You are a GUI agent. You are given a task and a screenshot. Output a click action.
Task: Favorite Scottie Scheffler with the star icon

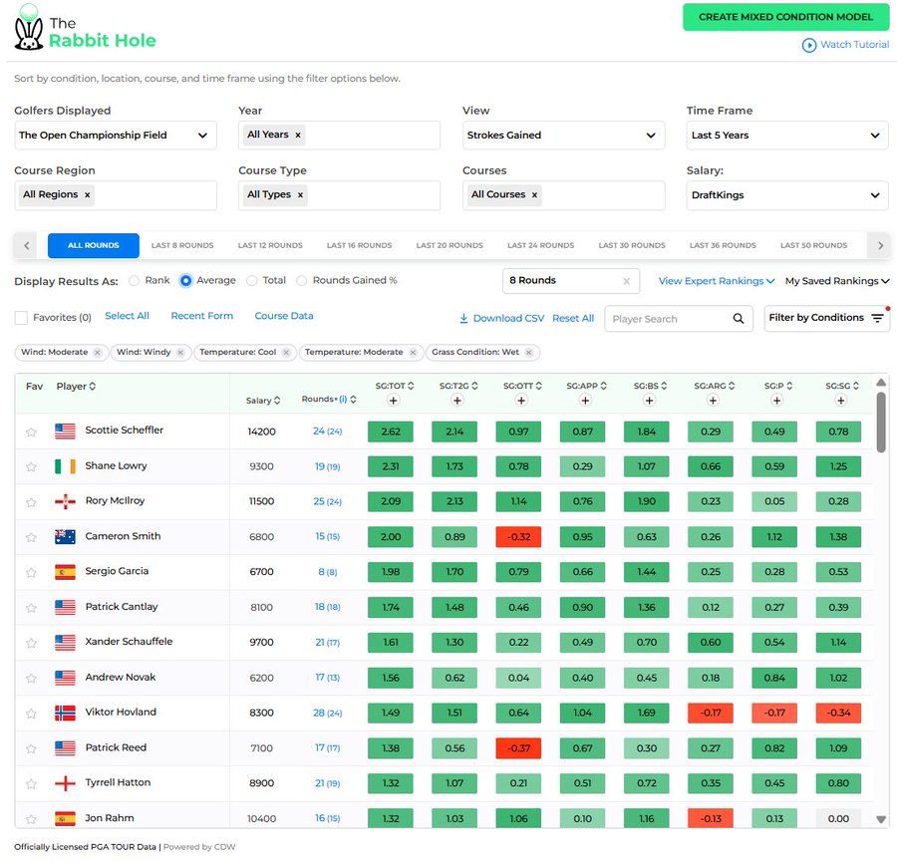(x=31, y=431)
